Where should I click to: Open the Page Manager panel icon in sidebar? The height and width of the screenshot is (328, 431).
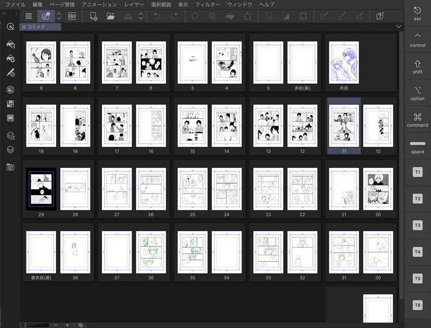click(10, 167)
